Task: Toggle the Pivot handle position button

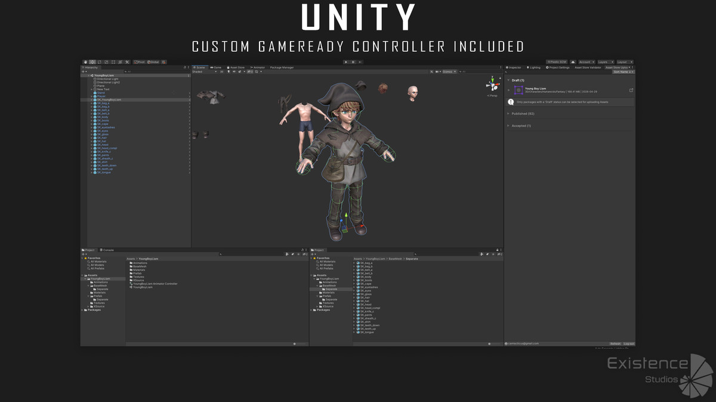Action: (140, 62)
